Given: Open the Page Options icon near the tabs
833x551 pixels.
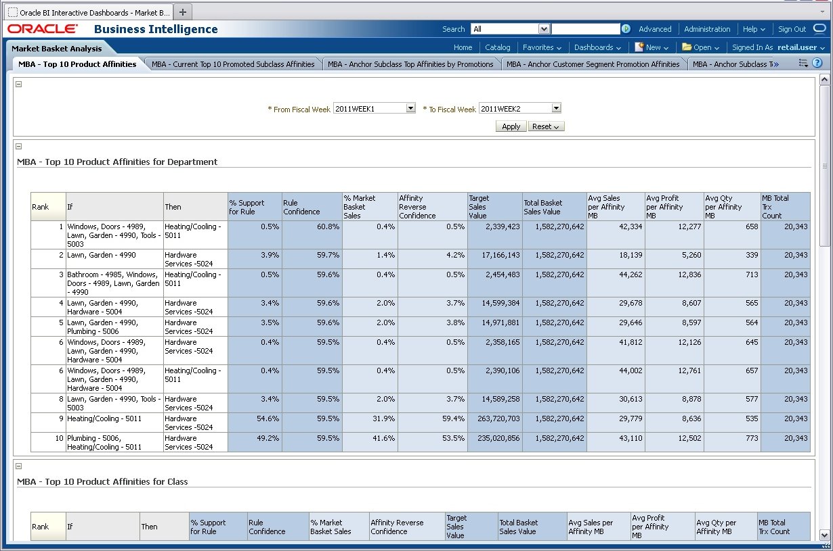Looking at the screenshot, I should (x=804, y=62).
